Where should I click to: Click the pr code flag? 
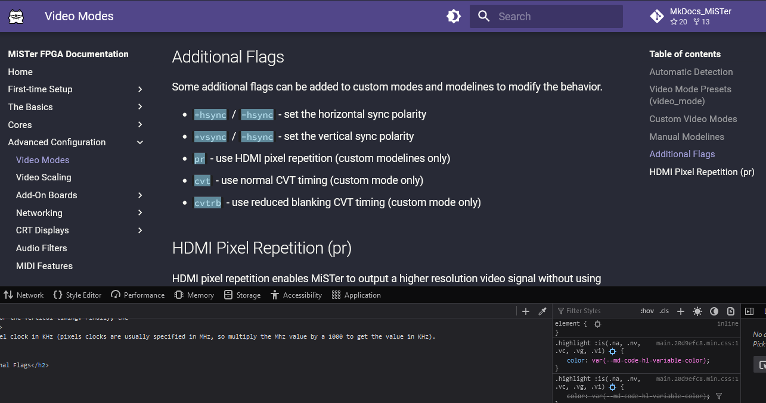(x=200, y=159)
